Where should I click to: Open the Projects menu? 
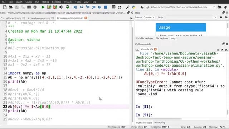pos(68,2)
